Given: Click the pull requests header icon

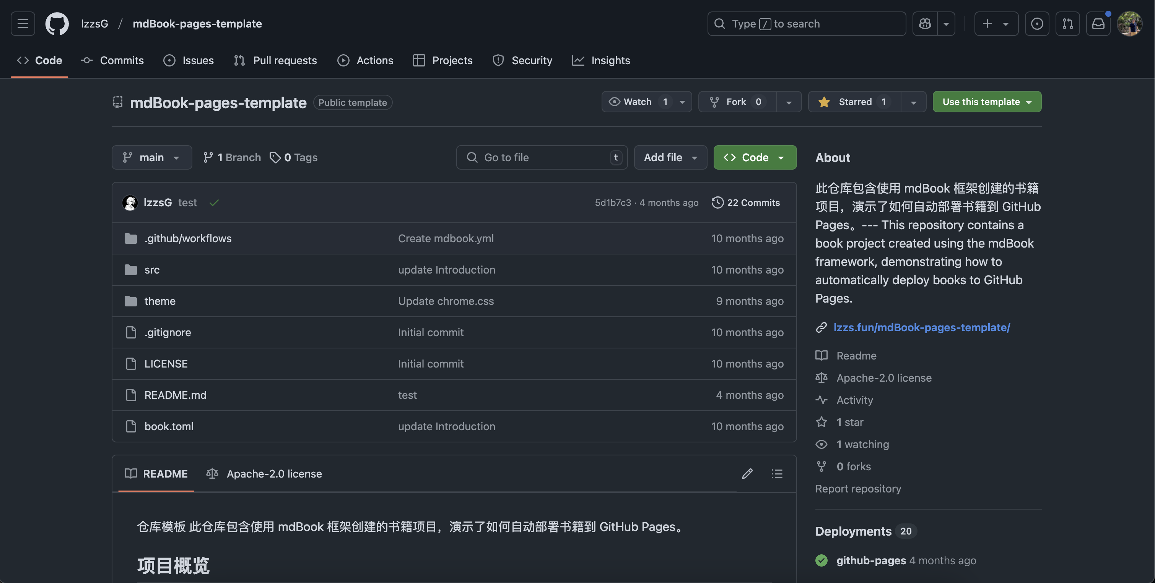Looking at the screenshot, I should click(1067, 24).
